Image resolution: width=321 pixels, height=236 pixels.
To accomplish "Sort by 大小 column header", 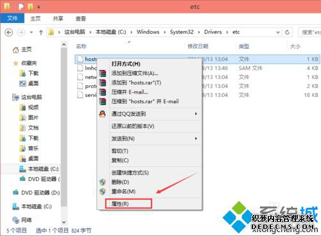I will [x=295, y=46].
